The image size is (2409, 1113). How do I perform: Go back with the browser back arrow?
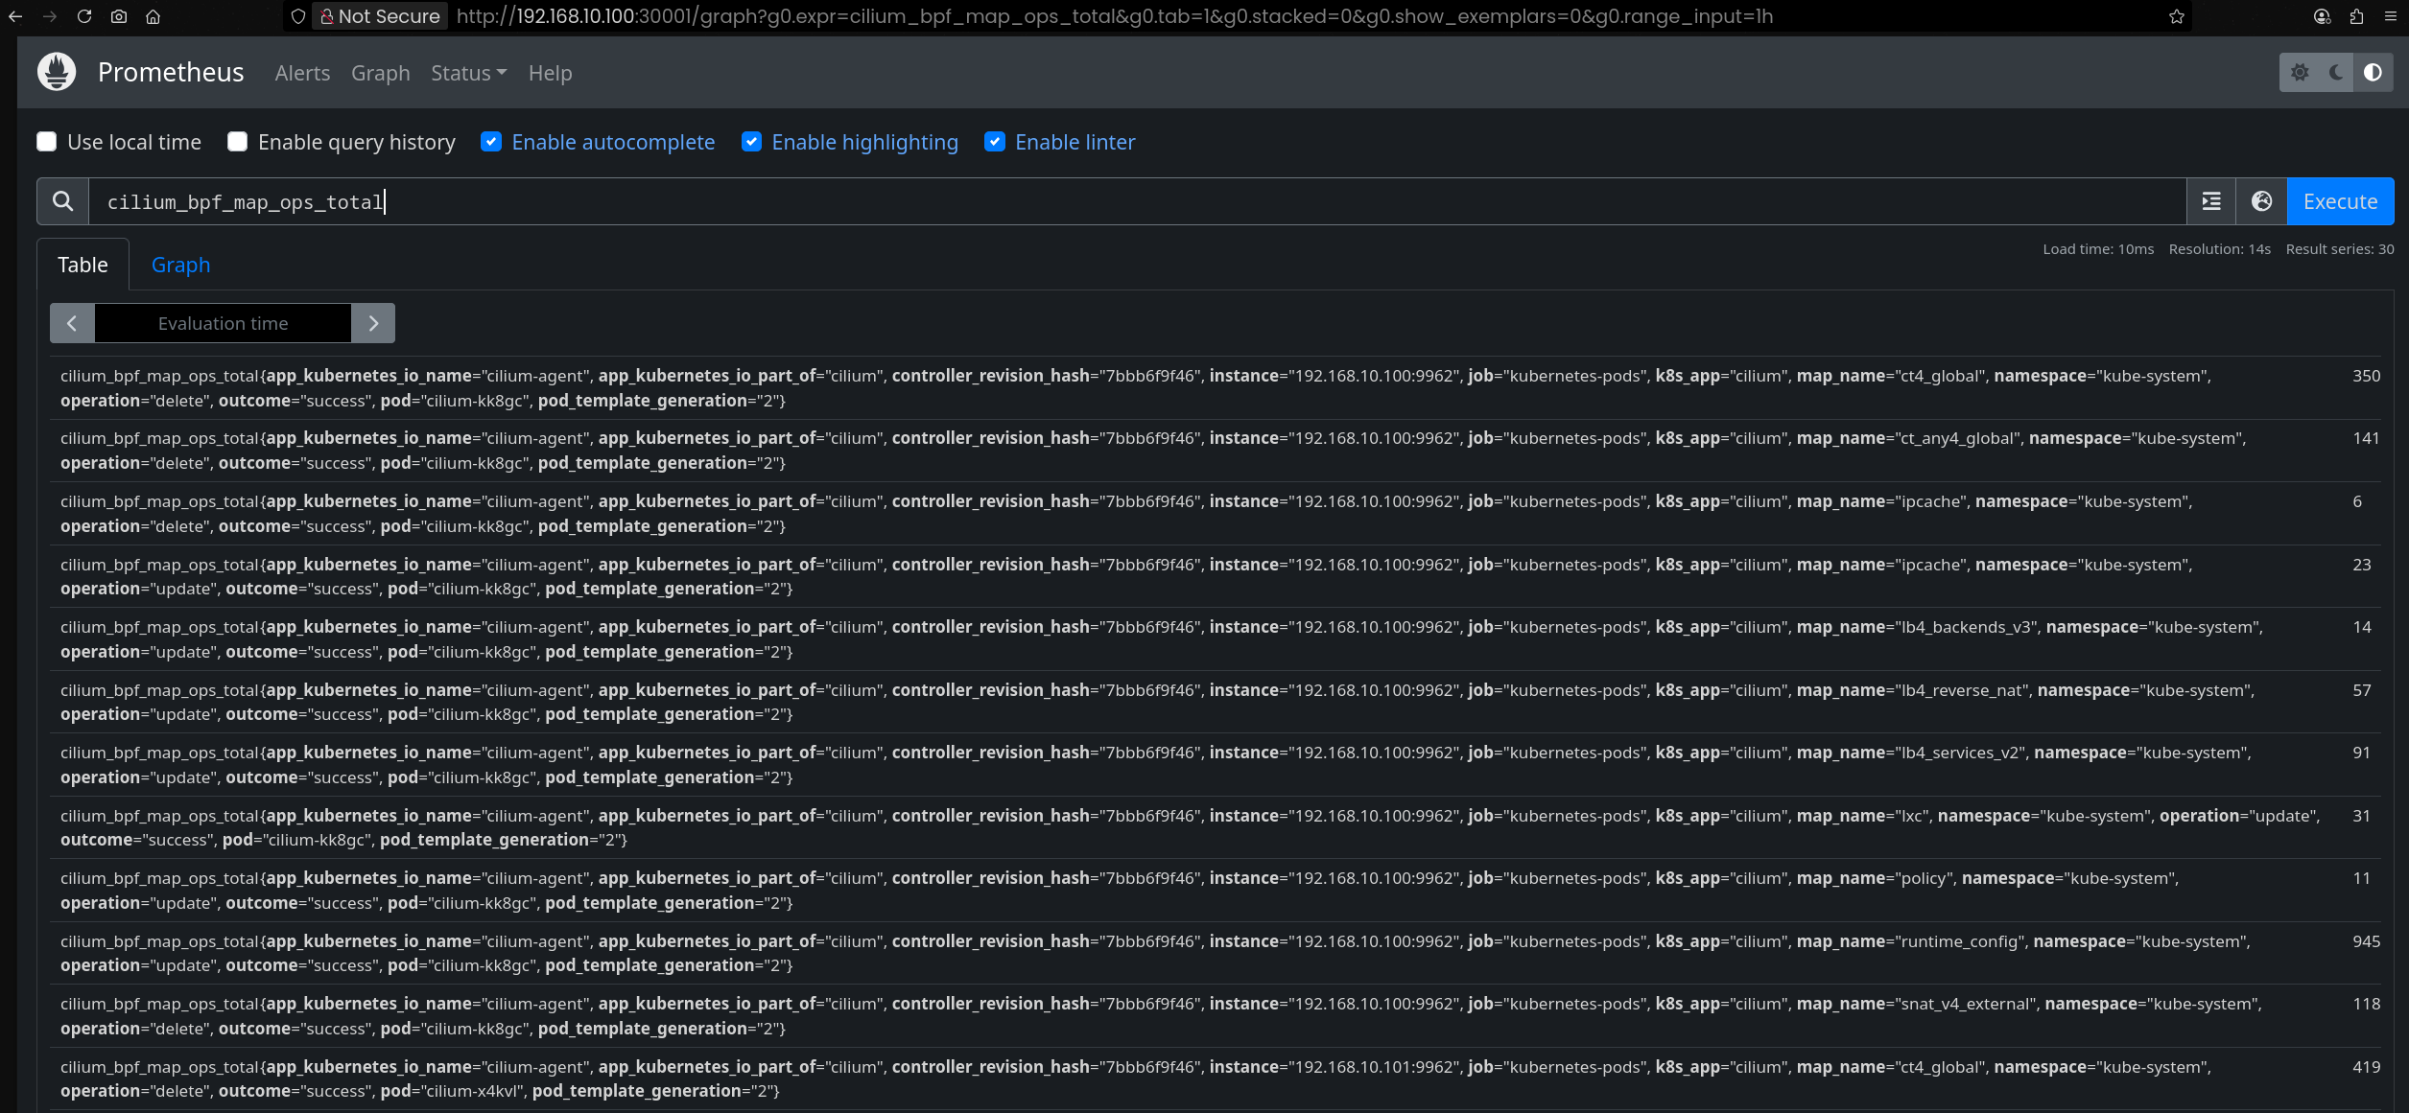click(x=15, y=16)
